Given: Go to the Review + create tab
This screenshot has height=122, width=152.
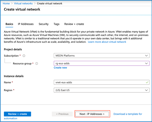Looking at the screenshot, I should coord(74,24).
